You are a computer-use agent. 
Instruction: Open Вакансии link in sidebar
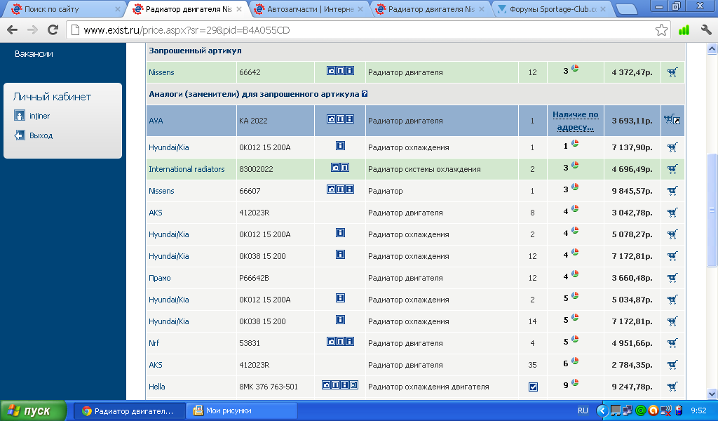[34, 54]
